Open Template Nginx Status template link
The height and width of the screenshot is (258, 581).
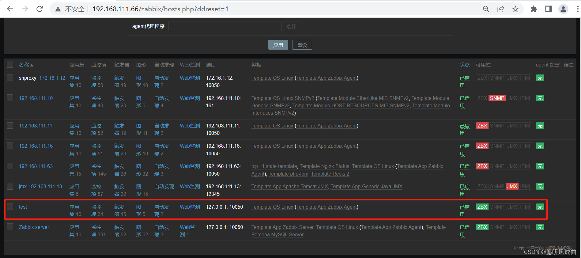(324, 166)
